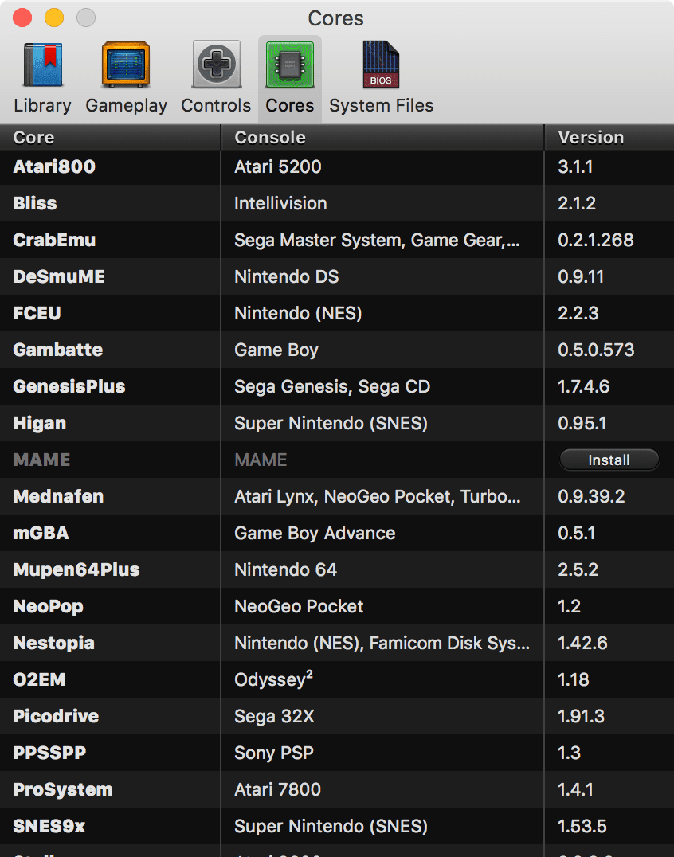
Task: Switch to the System Files tab label
Action: (381, 105)
